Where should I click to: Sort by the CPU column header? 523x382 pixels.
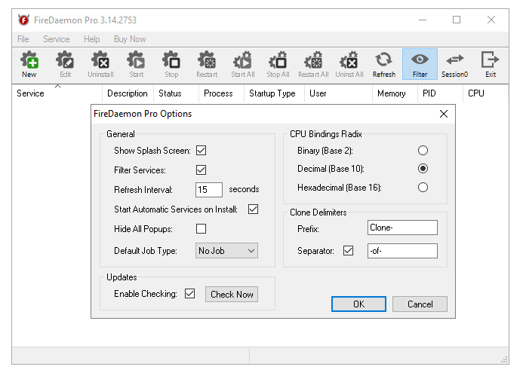click(486, 93)
